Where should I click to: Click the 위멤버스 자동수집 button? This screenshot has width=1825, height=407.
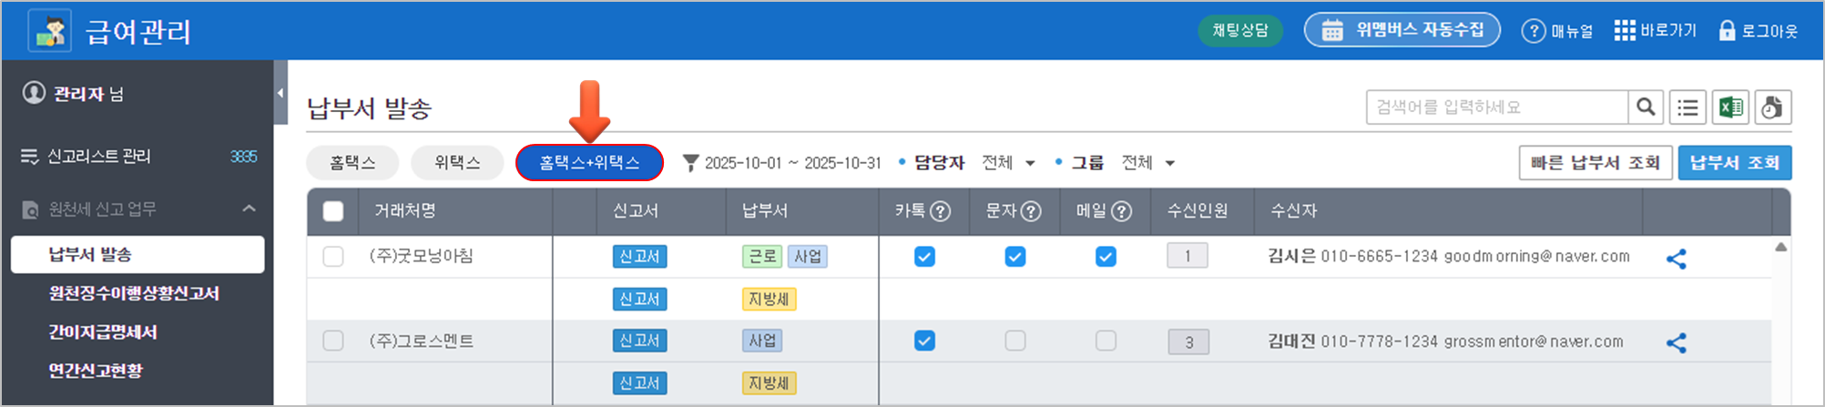[x=1402, y=30]
